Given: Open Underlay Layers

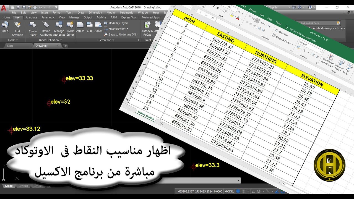Looking at the screenshot, I should (116, 23).
